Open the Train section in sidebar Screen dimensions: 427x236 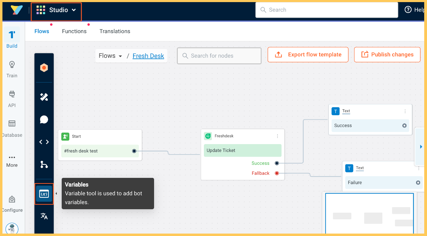(x=12, y=69)
